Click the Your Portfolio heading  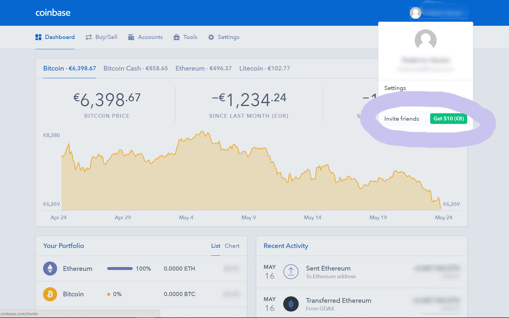64,246
